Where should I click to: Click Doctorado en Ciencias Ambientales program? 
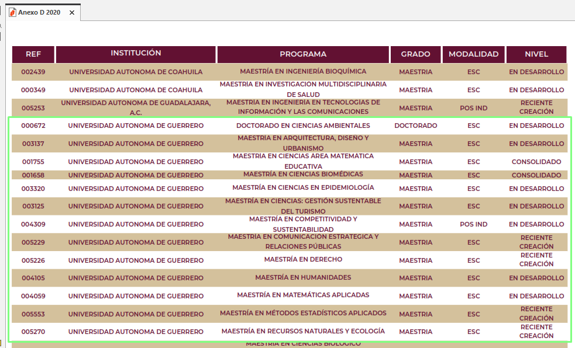pyautogui.click(x=303, y=126)
